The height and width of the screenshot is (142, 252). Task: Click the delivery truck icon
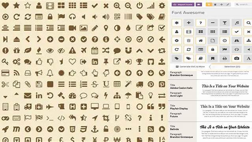140,84
